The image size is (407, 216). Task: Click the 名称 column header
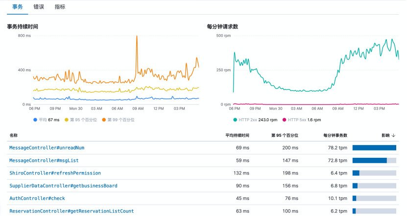pyautogui.click(x=13, y=135)
